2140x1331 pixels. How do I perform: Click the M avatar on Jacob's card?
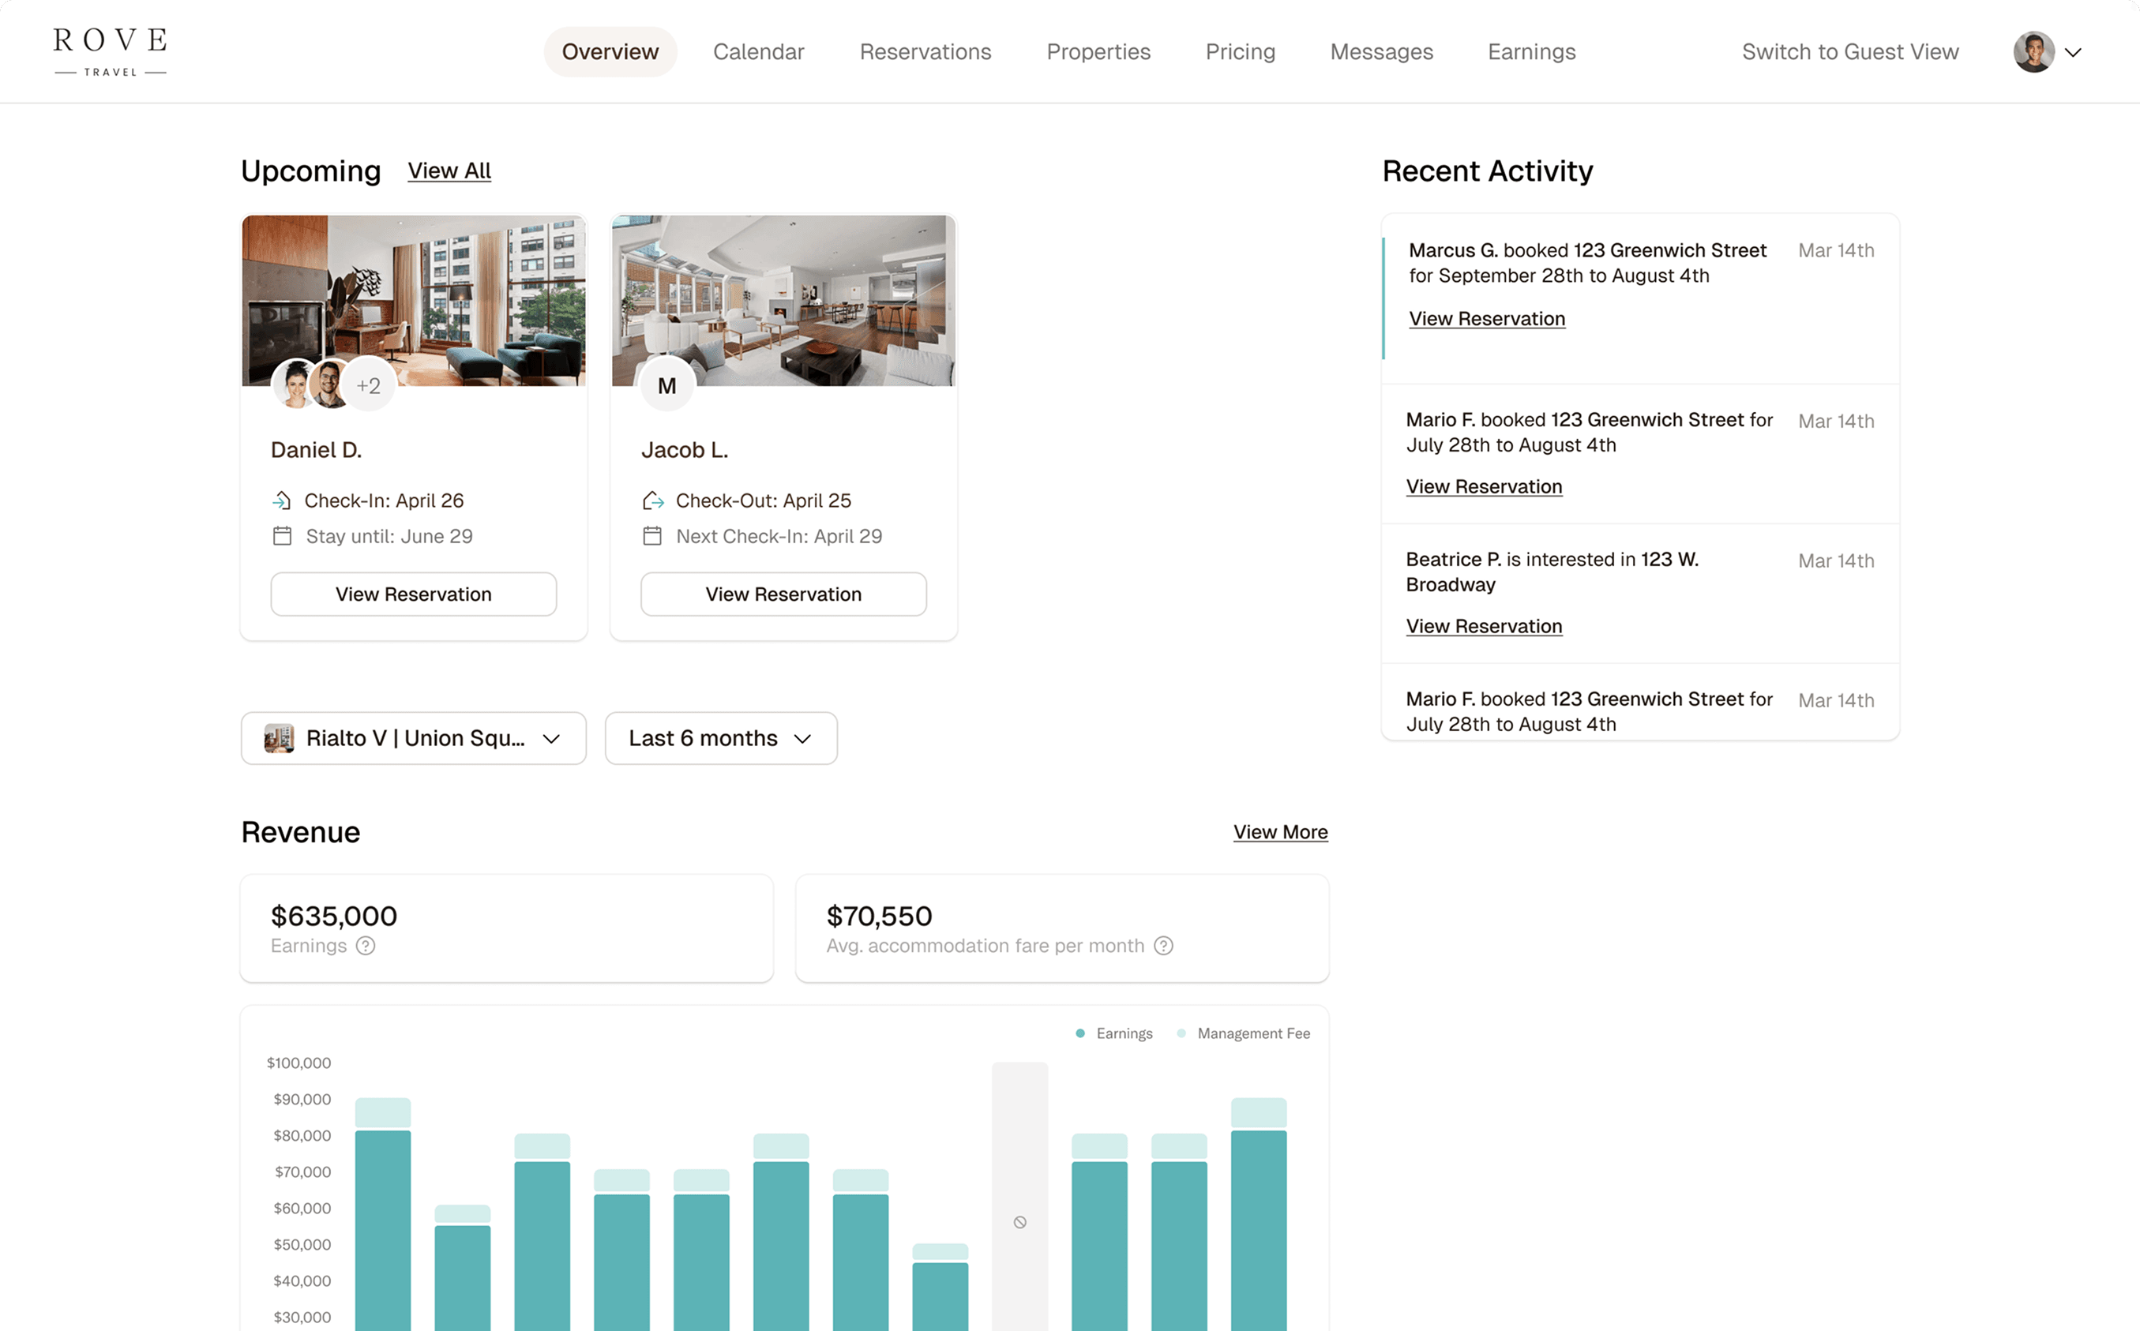(667, 385)
